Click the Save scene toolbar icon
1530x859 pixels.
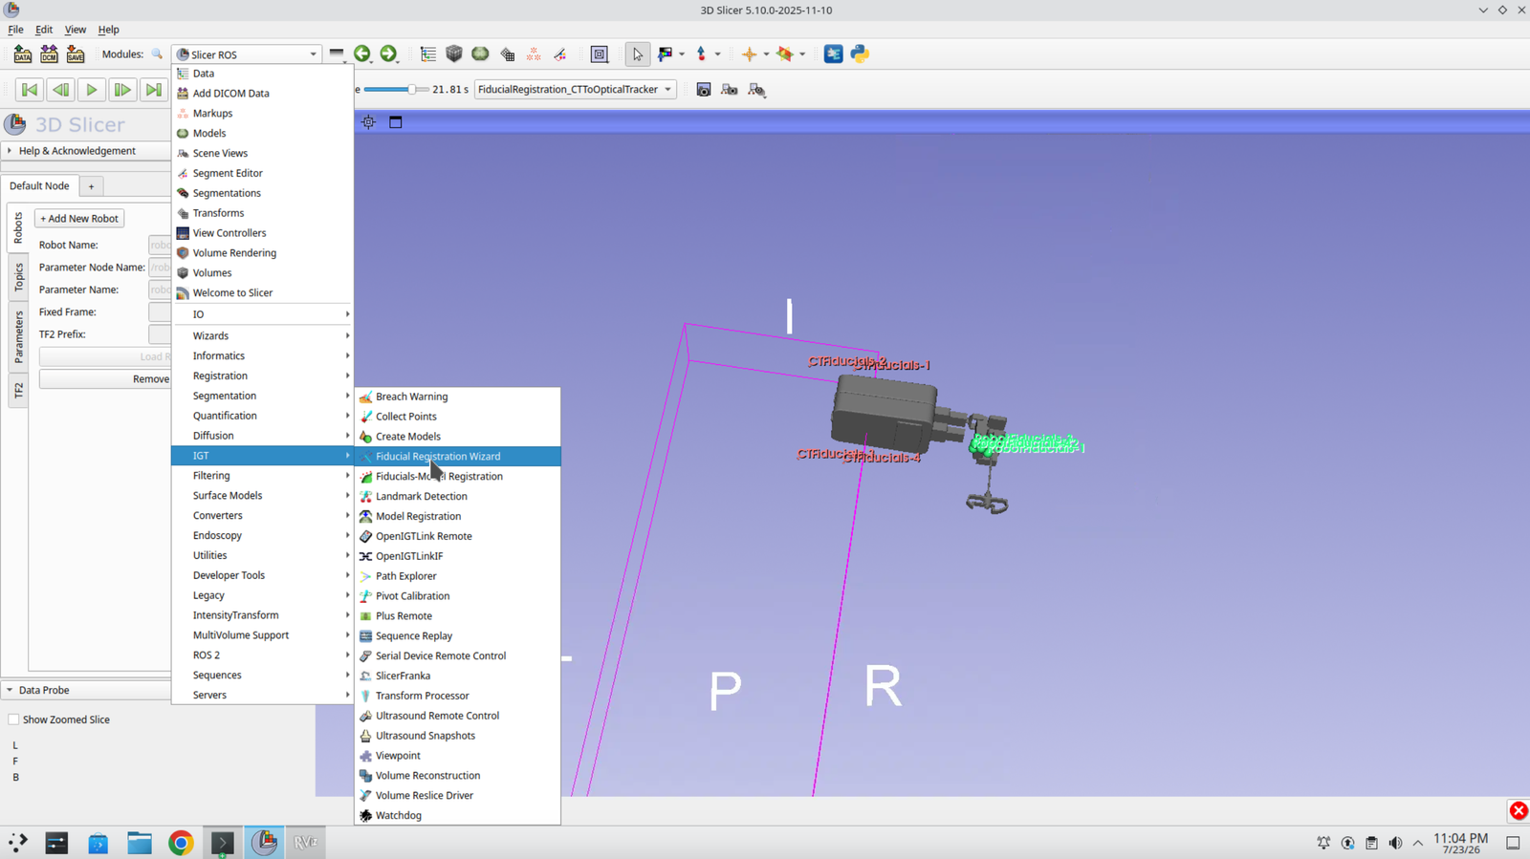(x=75, y=54)
